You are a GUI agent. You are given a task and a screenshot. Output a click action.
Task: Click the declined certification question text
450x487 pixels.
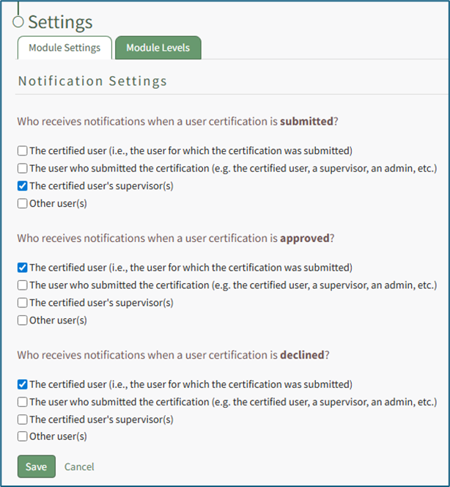pyautogui.click(x=173, y=355)
